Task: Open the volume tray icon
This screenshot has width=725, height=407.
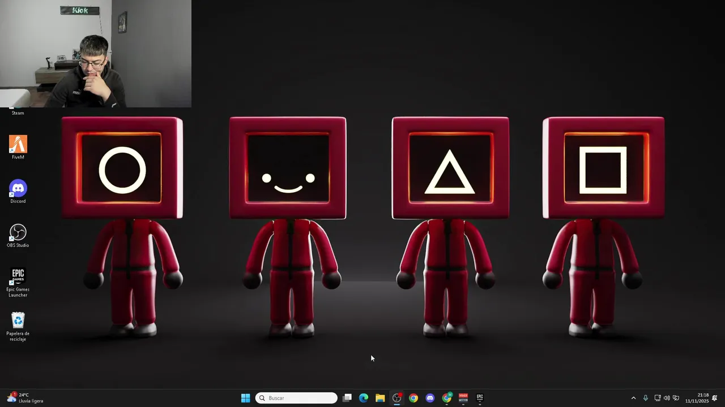Action: coord(667,398)
